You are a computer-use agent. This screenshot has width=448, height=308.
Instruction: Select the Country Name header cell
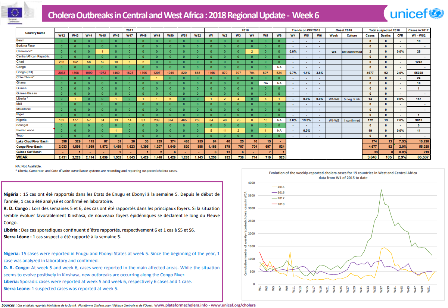tap(35, 33)
